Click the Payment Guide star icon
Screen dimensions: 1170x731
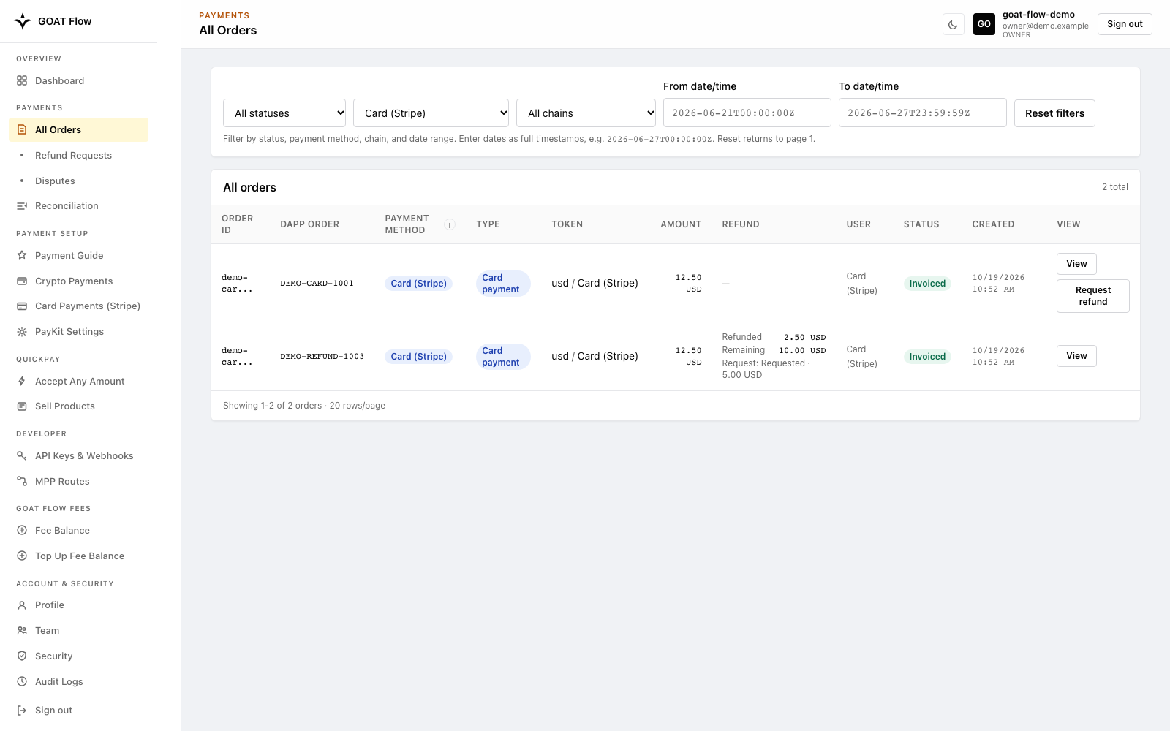pyautogui.click(x=22, y=256)
